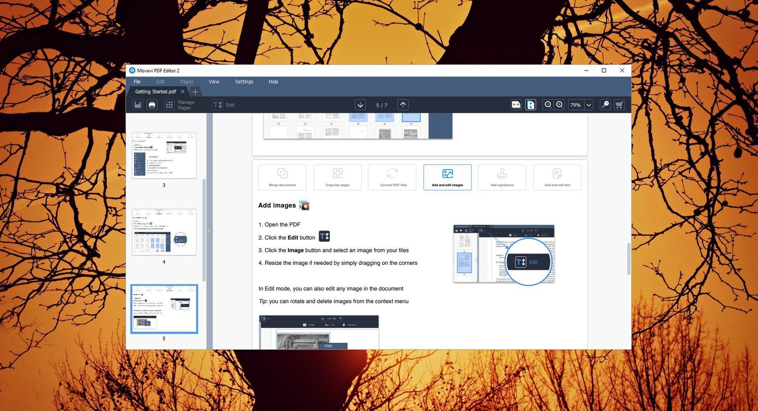Click the activation key icon
Viewport: 758px width, 411px height.
coord(606,105)
